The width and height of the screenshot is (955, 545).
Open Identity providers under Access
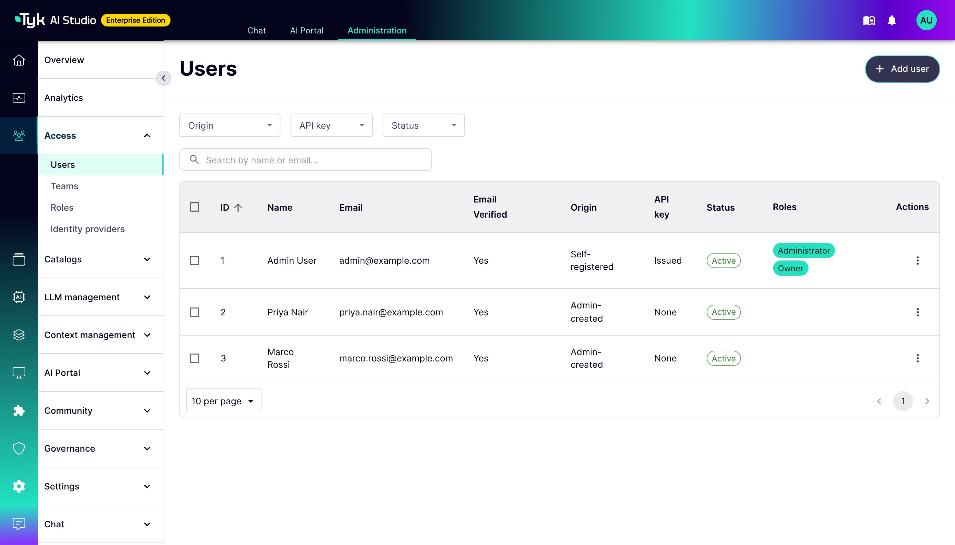click(x=100, y=229)
